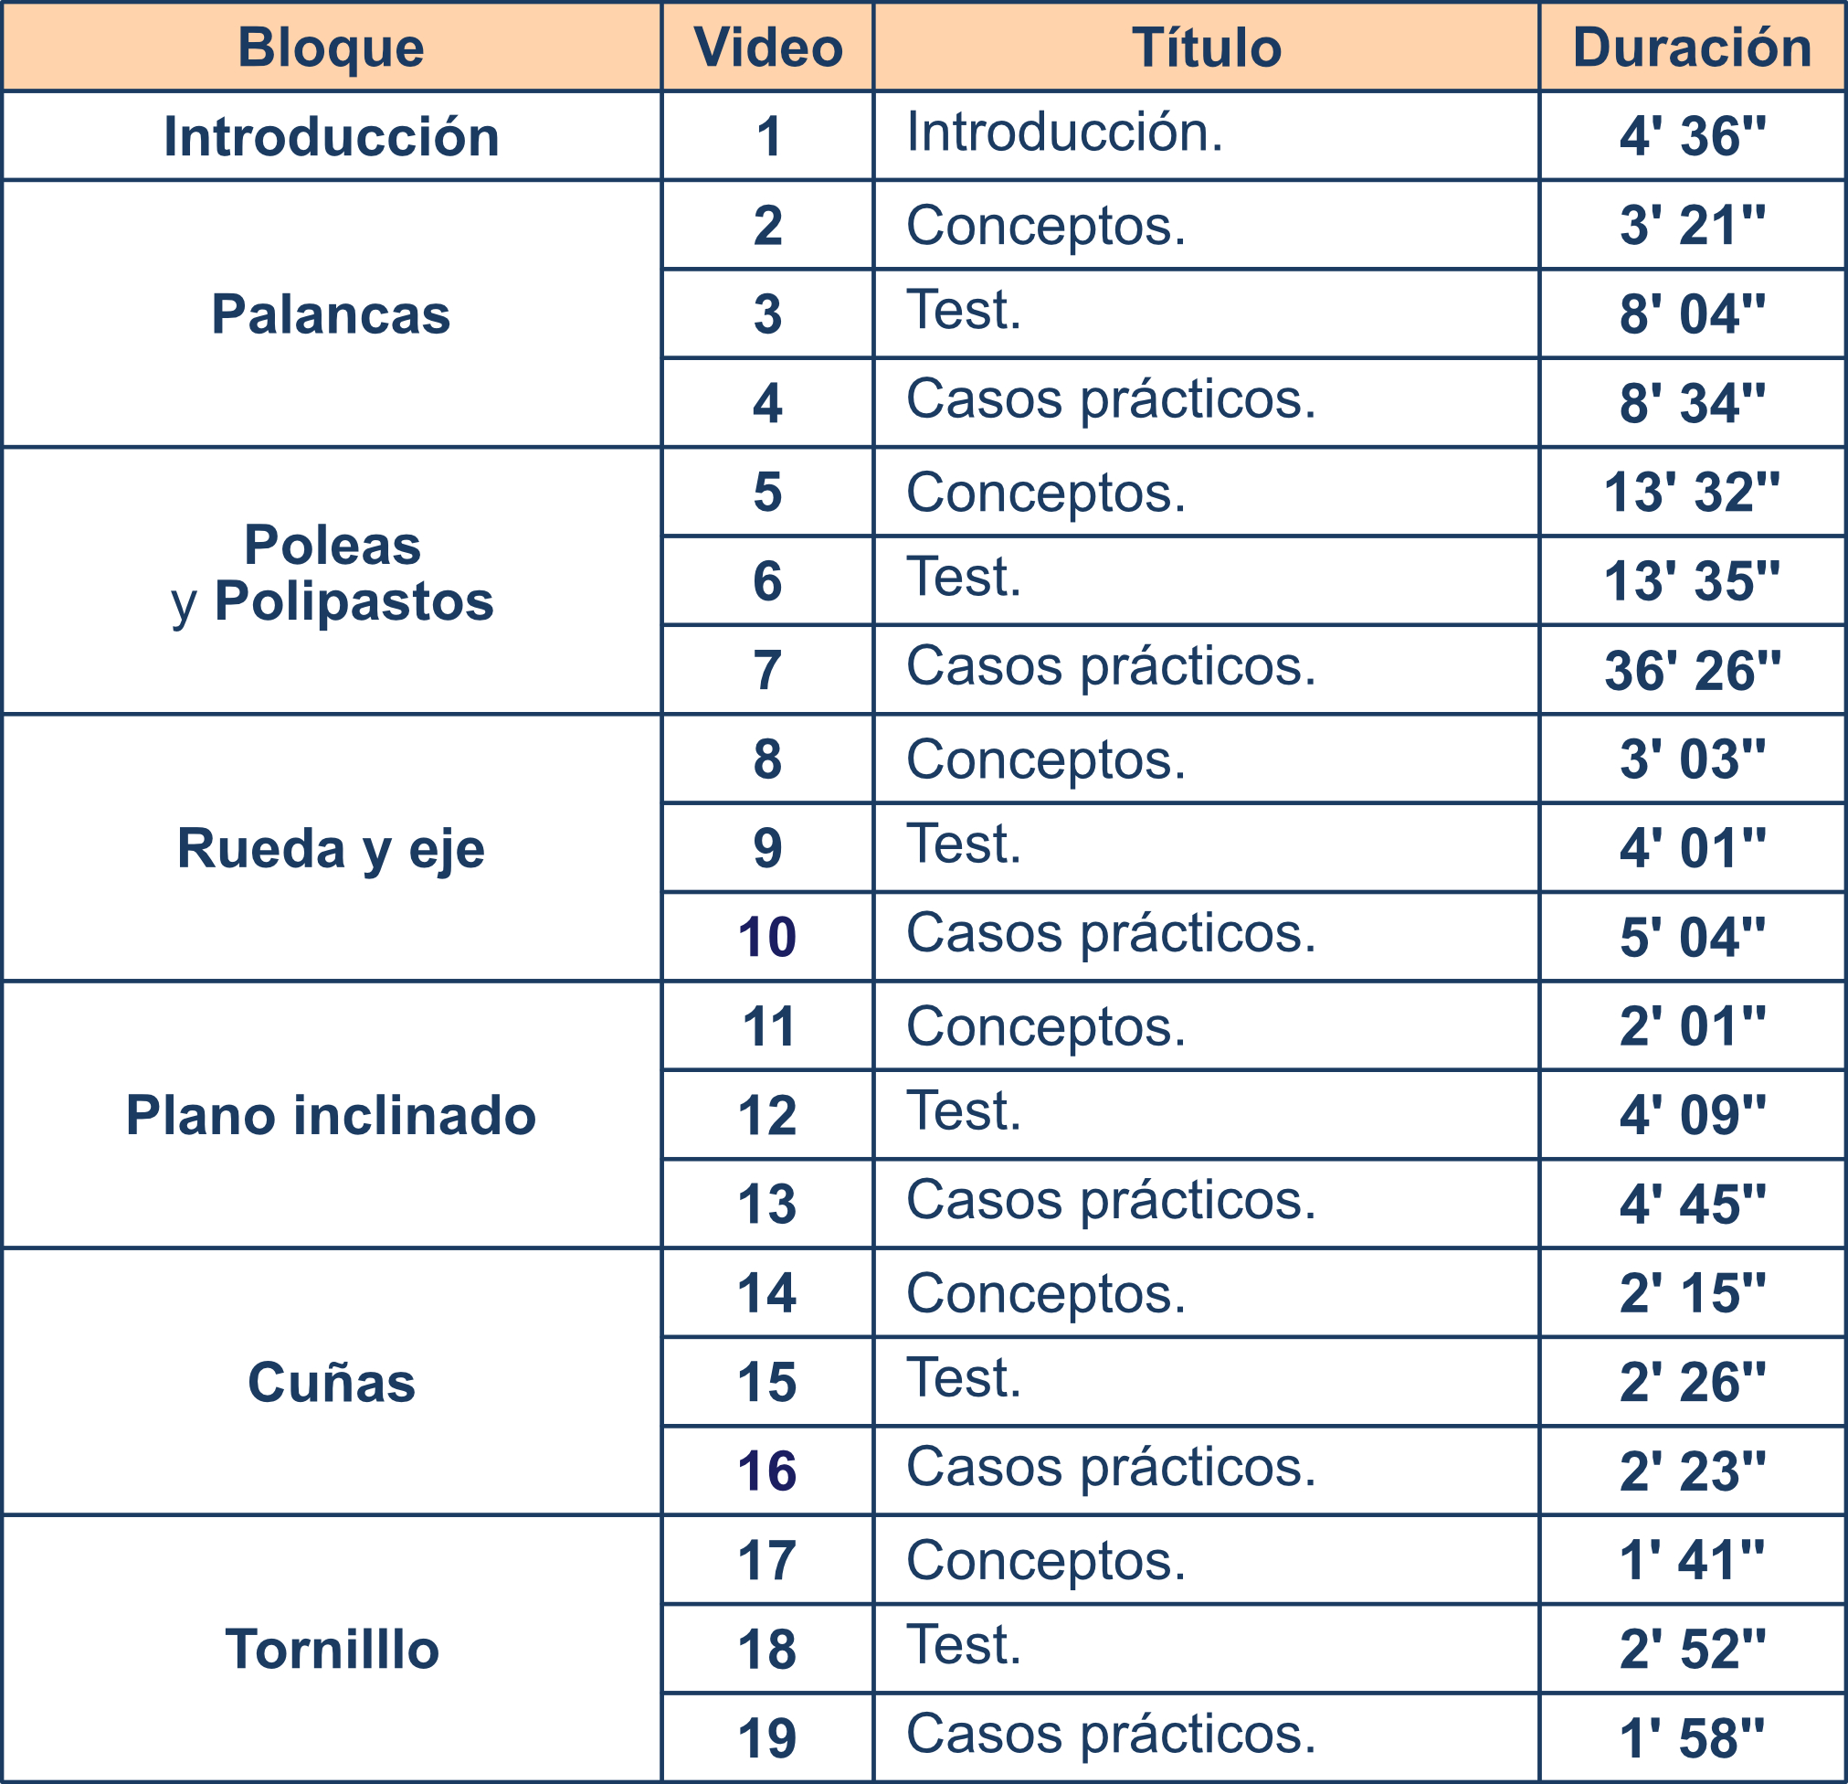Select the Plano inclinado block cell
This screenshot has height=1784, width=1848.
point(330,1115)
